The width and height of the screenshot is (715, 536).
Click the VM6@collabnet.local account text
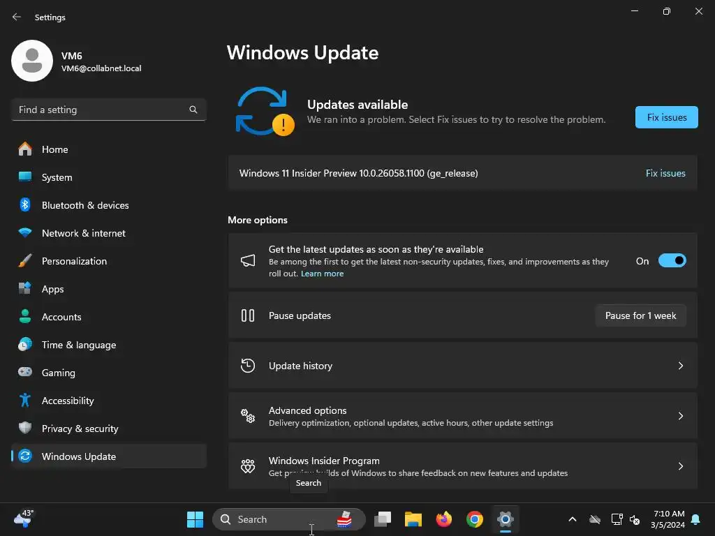point(101,68)
